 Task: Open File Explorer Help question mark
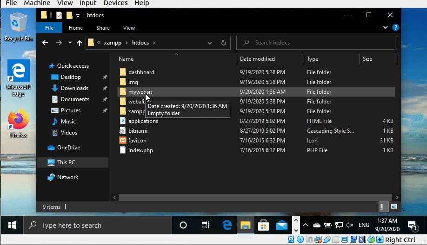tap(395, 27)
